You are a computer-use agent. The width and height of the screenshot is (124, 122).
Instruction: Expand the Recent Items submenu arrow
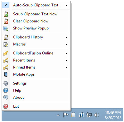coord(66,60)
